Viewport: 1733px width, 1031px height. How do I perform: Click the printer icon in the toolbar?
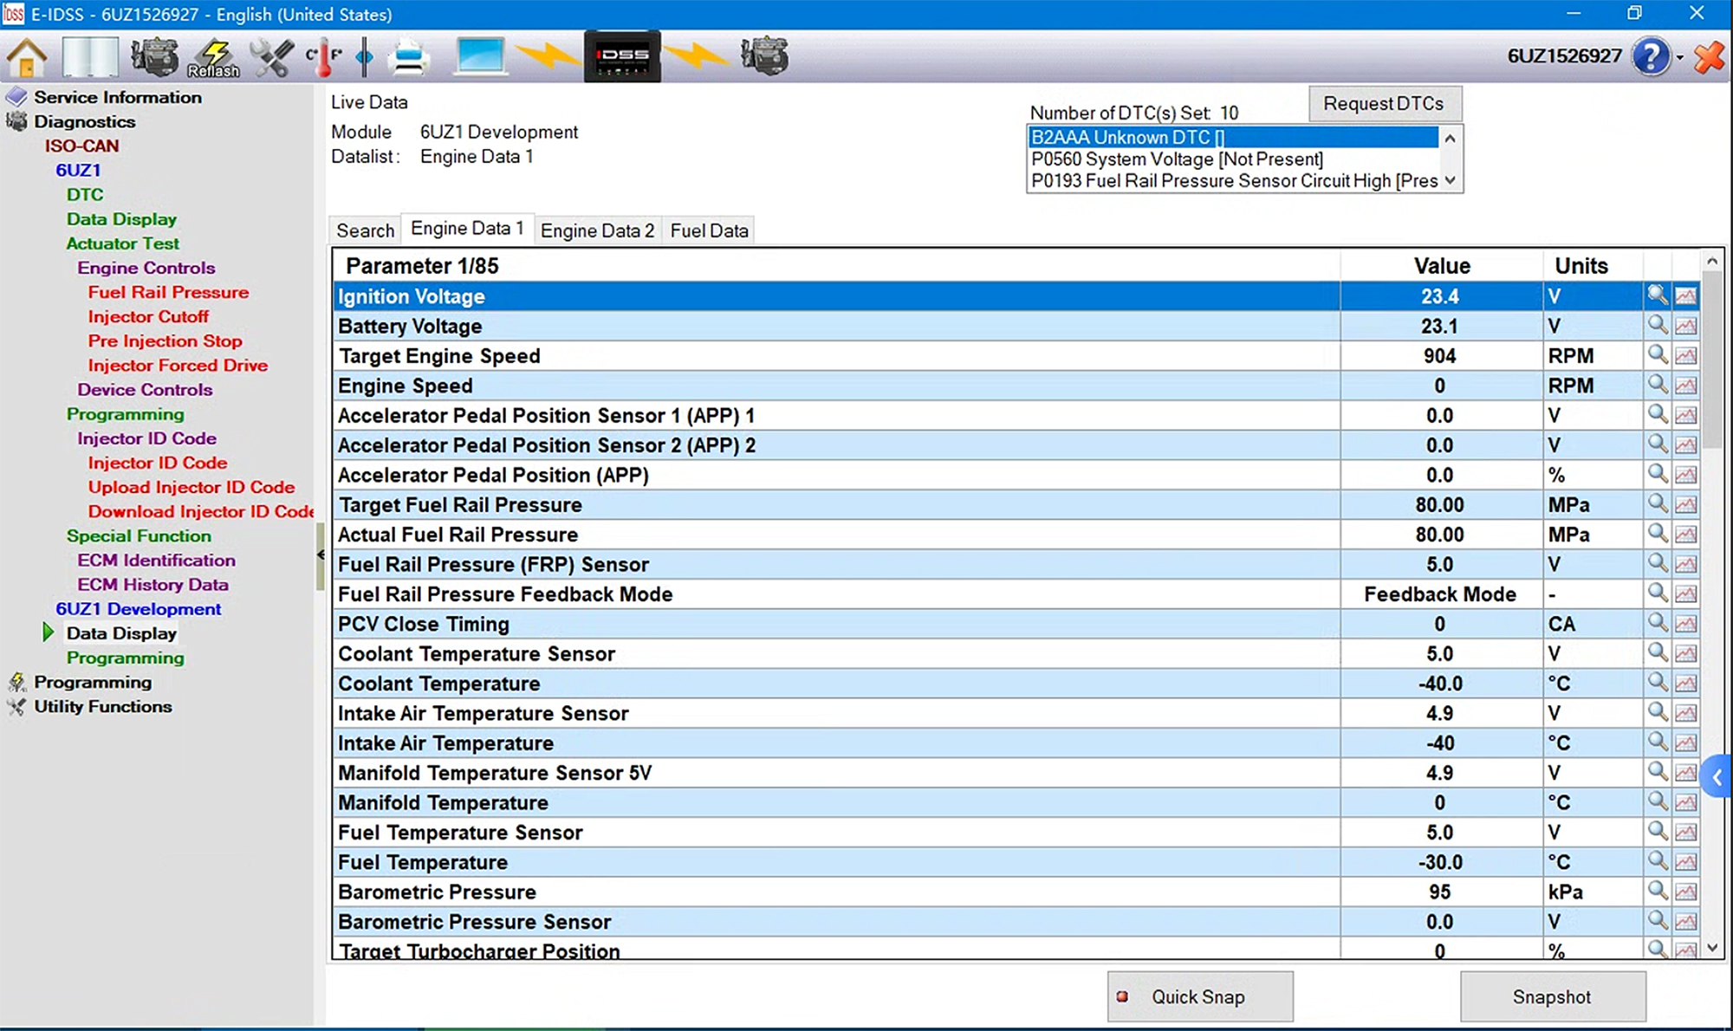pos(408,57)
